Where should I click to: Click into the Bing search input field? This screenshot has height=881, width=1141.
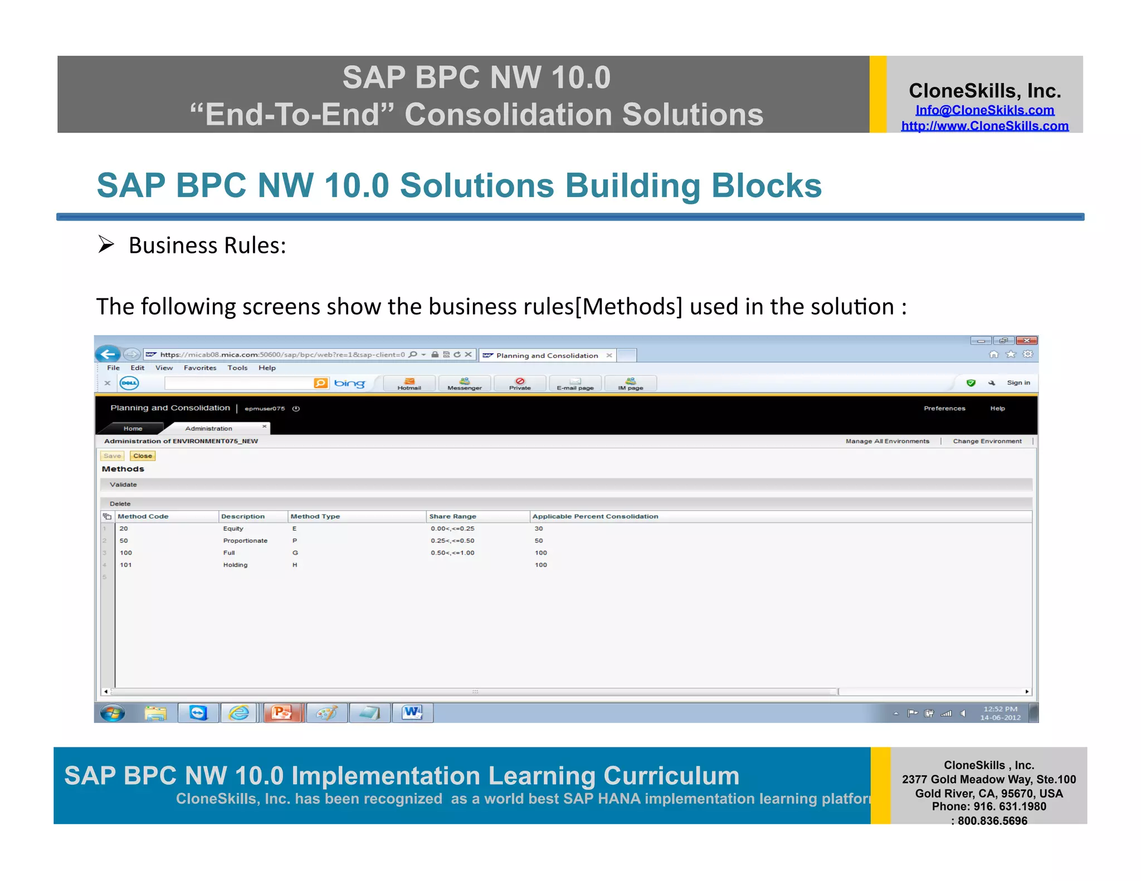click(x=239, y=383)
